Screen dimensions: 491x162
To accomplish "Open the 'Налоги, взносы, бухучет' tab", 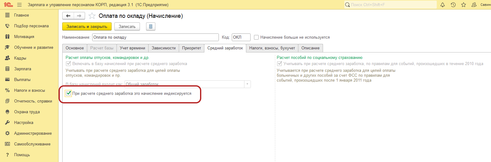I will point(272,48).
